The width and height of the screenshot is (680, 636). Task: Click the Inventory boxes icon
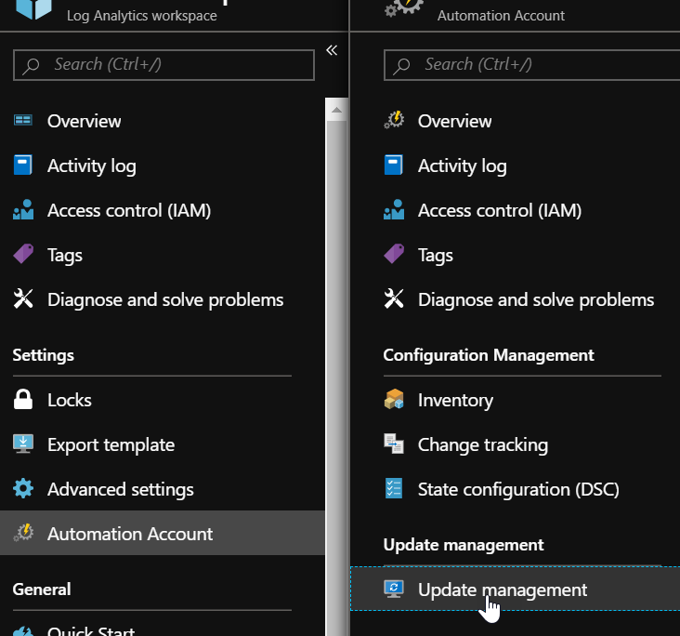[394, 400]
